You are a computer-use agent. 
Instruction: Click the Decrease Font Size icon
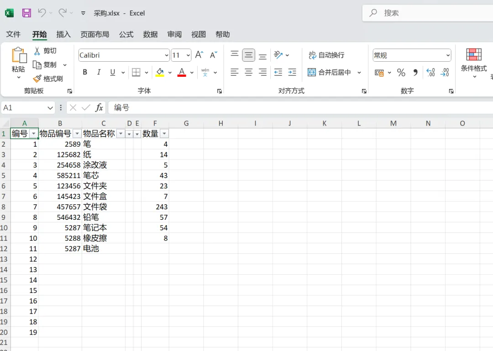(214, 55)
